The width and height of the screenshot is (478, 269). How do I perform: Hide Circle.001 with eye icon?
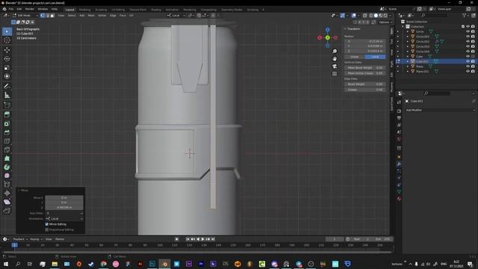(x=468, y=37)
